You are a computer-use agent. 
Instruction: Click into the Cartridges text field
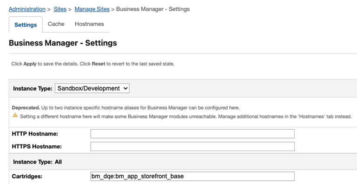[x=192, y=176]
